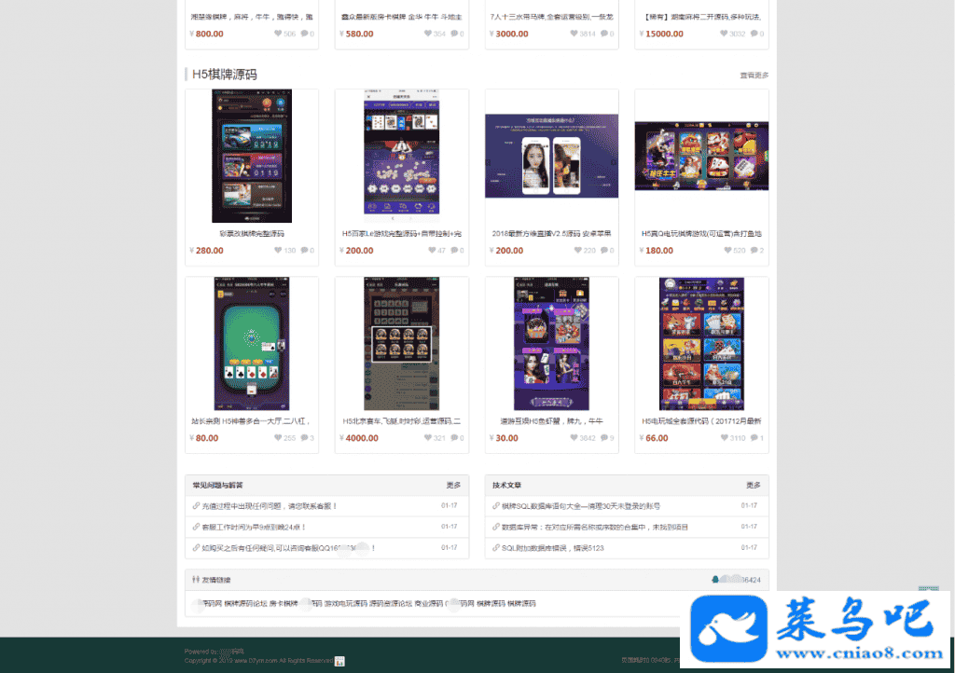Screen dimensions: 955x673
Task: Click heart icon on the ¥15000.00 product
Action: [724, 34]
